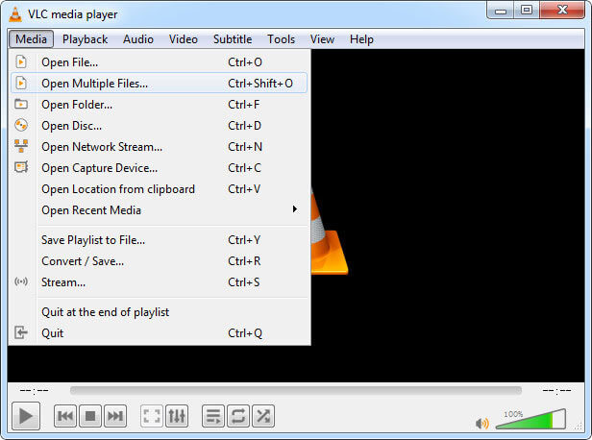
Task: Toggle the playlist view
Action: [x=213, y=416]
